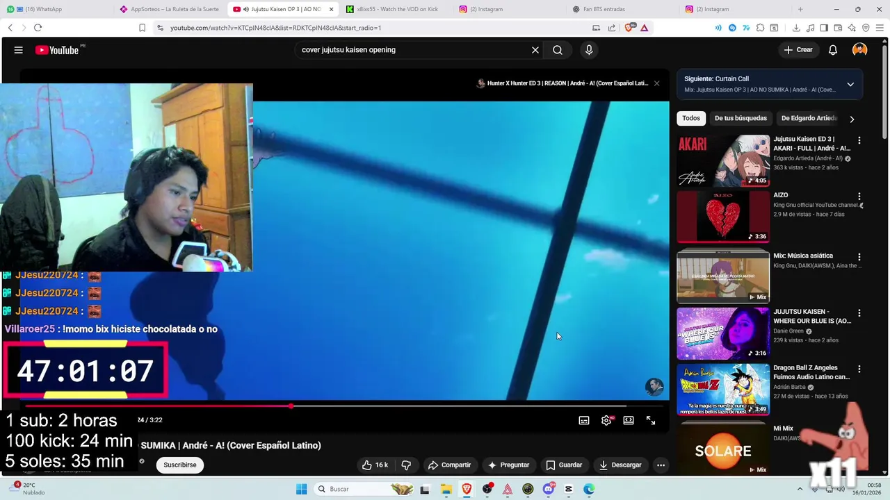Viewport: 890px width, 500px height.
Task: Open File Explorer from taskbar
Action: [446, 490]
